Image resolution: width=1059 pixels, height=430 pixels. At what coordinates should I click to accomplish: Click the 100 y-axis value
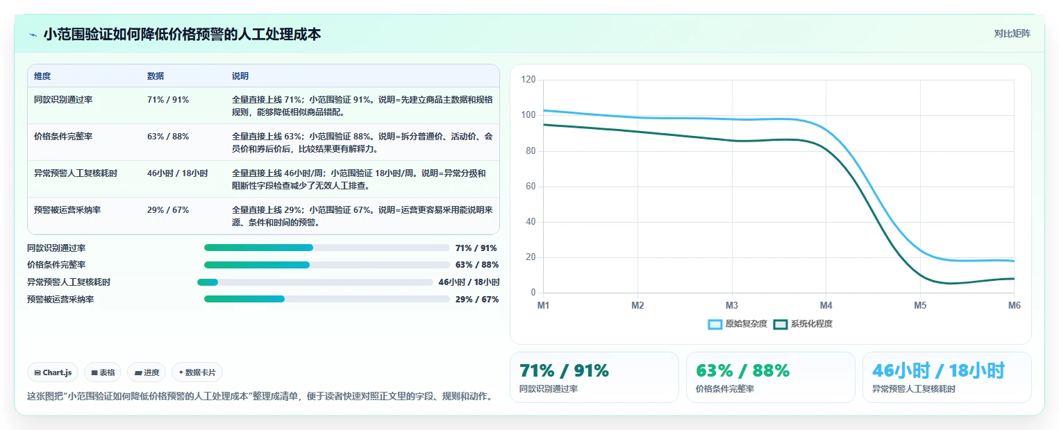[x=528, y=116]
